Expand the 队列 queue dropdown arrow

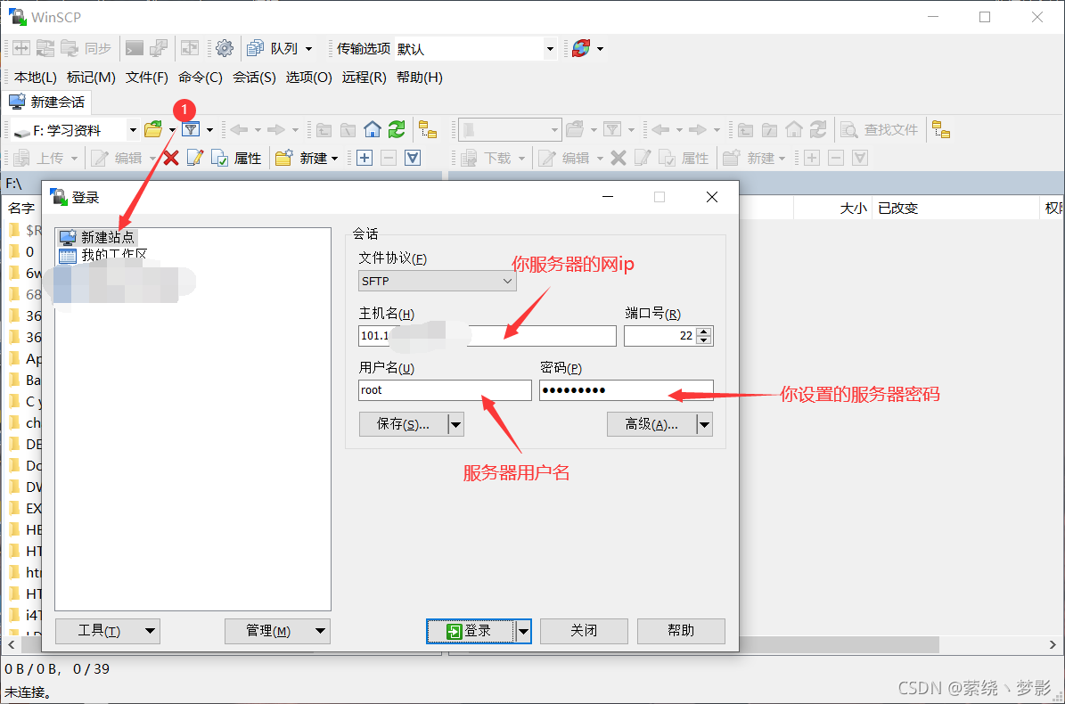pos(309,49)
